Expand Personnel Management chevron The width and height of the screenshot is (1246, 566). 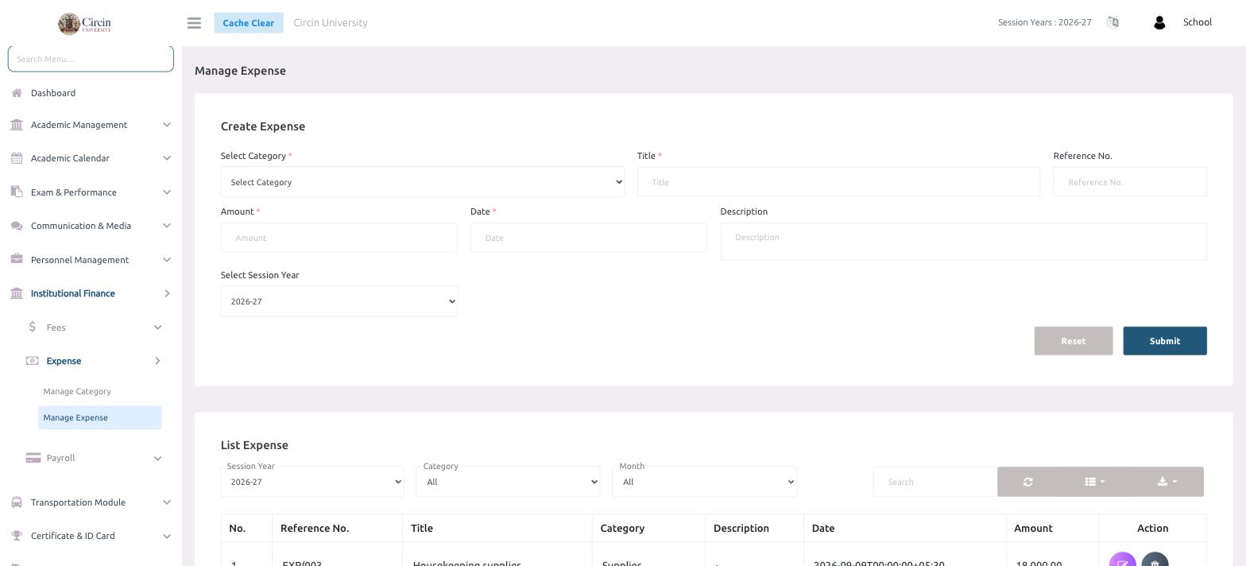point(167,260)
